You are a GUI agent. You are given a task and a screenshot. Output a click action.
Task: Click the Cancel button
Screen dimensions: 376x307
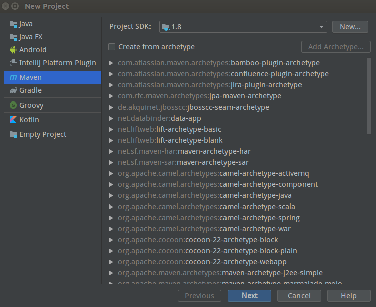pyautogui.click(x=299, y=296)
